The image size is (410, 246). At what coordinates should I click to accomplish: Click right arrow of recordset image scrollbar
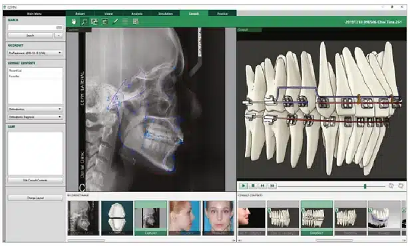pyautogui.click(x=234, y=240)
